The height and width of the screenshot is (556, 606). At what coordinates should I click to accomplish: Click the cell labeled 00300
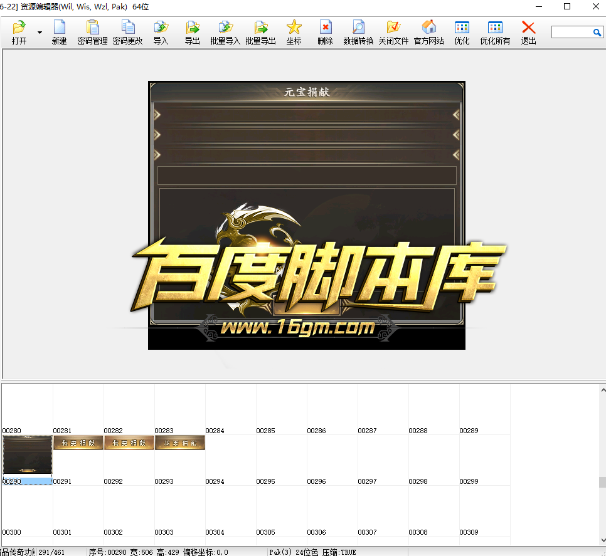28,511
